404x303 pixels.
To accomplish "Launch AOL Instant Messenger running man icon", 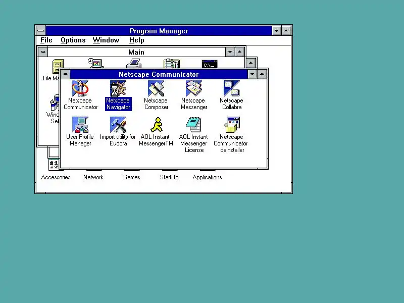I will pyautogui.click(x=157, y=125).
